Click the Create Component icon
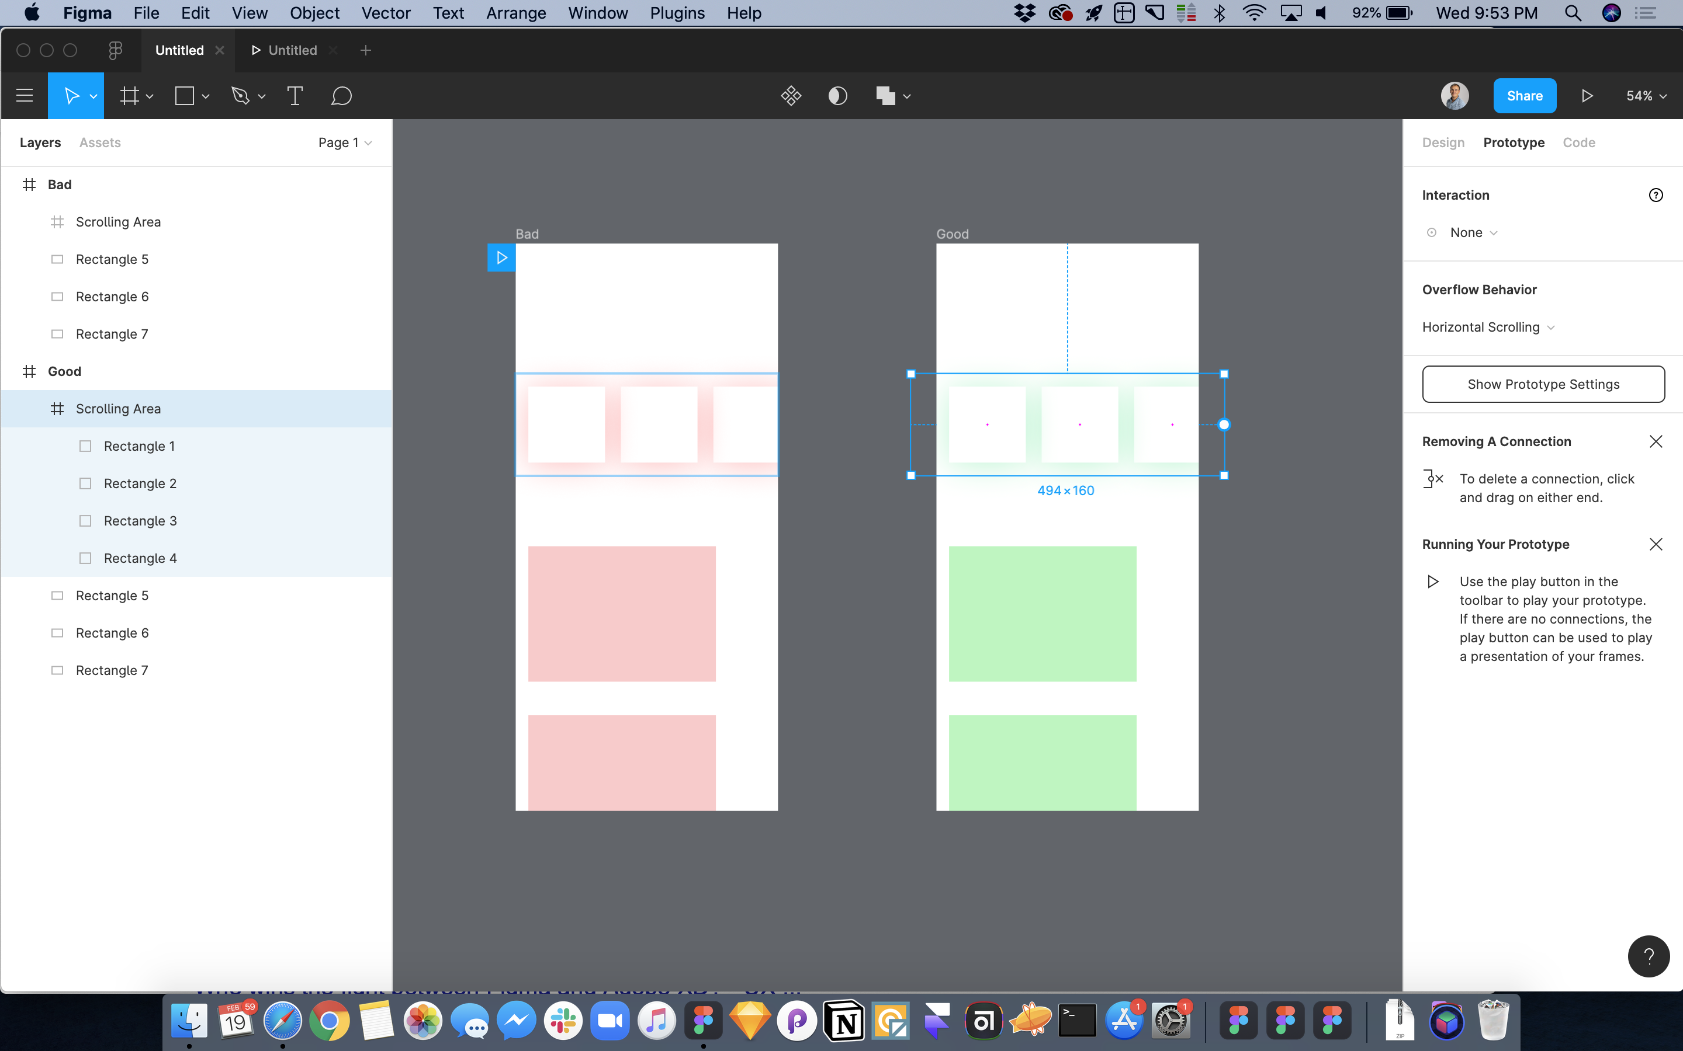The image size is (1683, 1051). point(791,95)
